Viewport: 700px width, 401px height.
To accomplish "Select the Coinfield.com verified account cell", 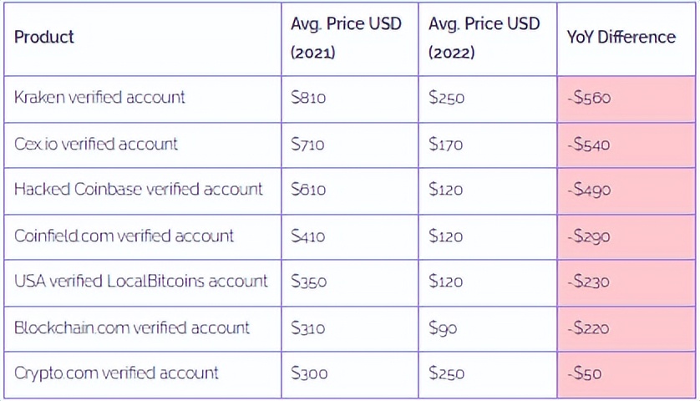I will coord(124,236).
